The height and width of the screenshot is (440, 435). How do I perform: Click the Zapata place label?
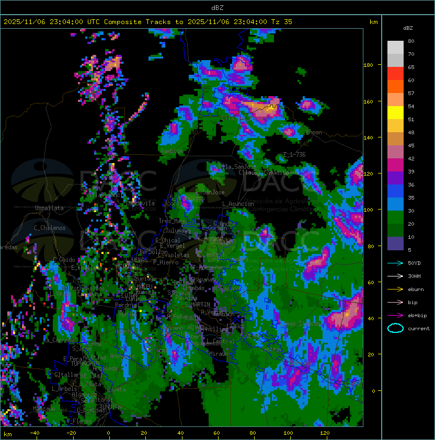tap(116, 389)
